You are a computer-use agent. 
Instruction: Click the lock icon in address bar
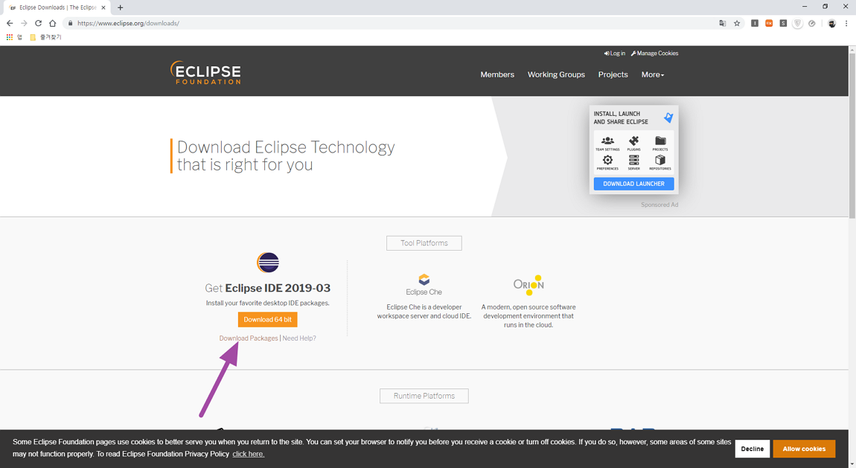point(70,23)
